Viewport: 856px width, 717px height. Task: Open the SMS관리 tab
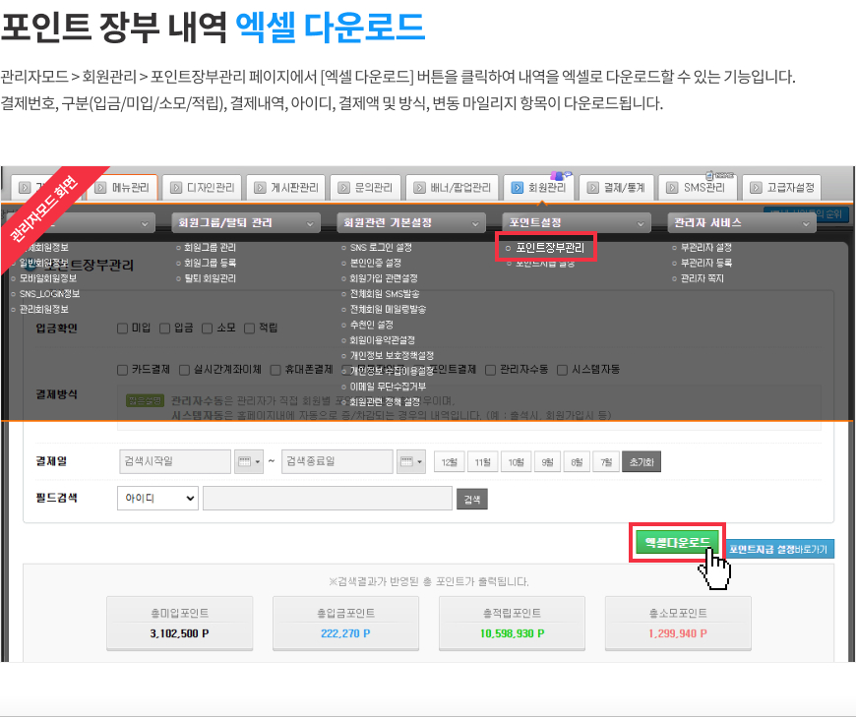[698, 188]
